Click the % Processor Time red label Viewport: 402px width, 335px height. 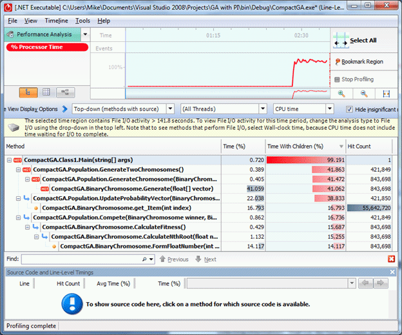tap(47, 47)
